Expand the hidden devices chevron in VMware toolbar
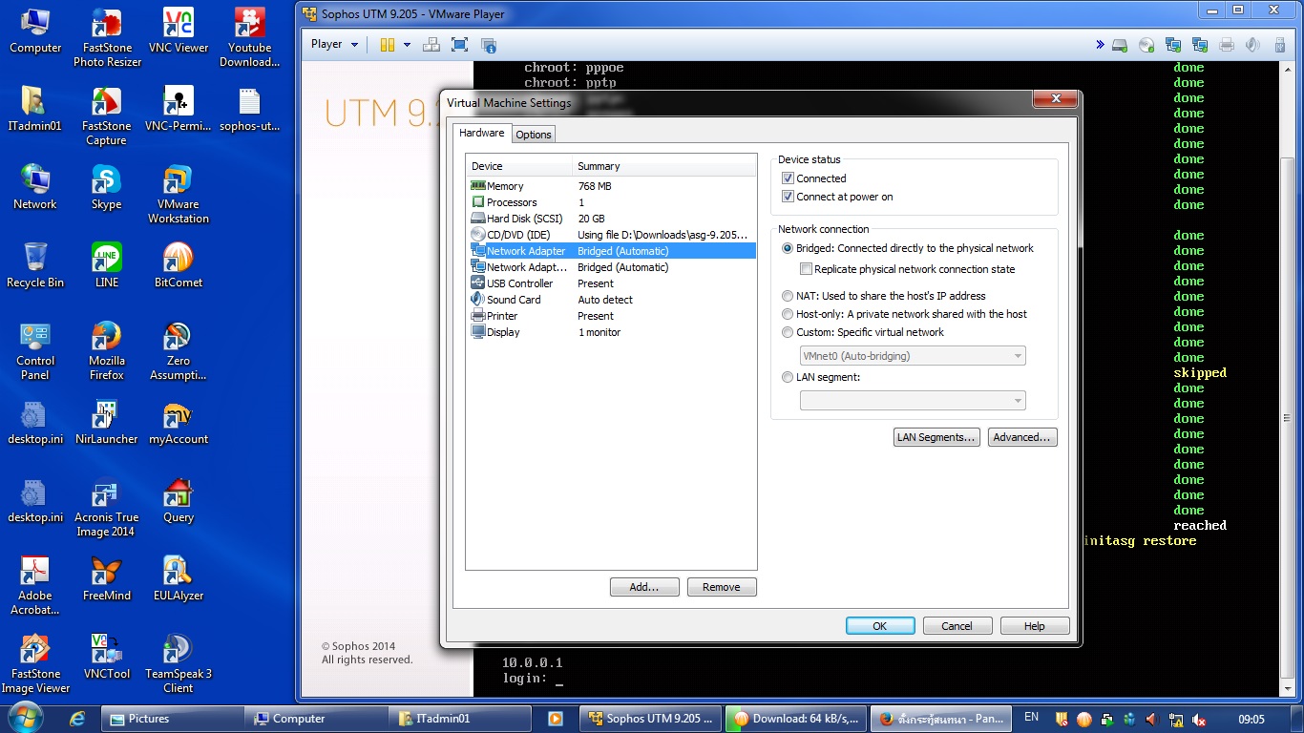 click(1100, 45)
